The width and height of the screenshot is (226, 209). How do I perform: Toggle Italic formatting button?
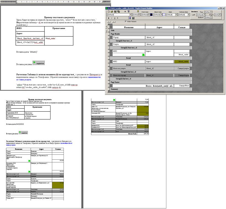112,18
